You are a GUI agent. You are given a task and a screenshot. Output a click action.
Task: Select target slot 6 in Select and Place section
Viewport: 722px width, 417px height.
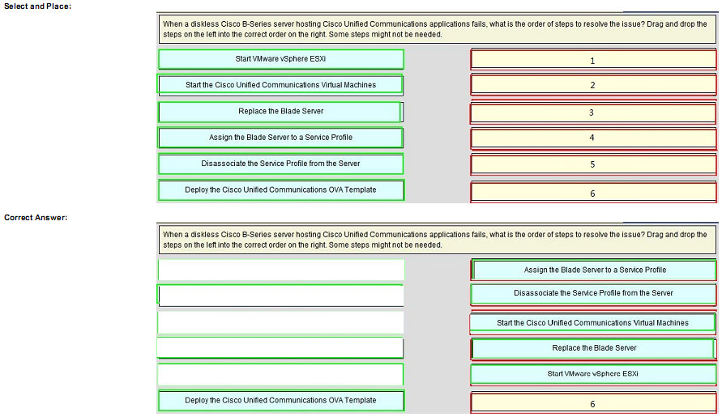coord(593,192)
